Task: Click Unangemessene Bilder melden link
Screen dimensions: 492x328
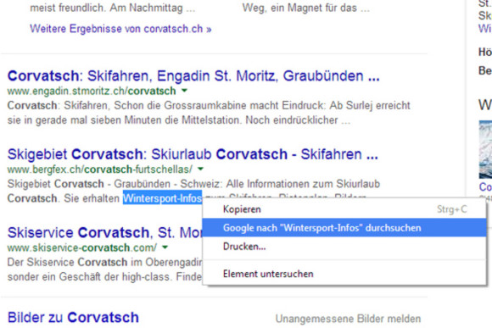Action: pyautogui.click(x=348, y=319)
